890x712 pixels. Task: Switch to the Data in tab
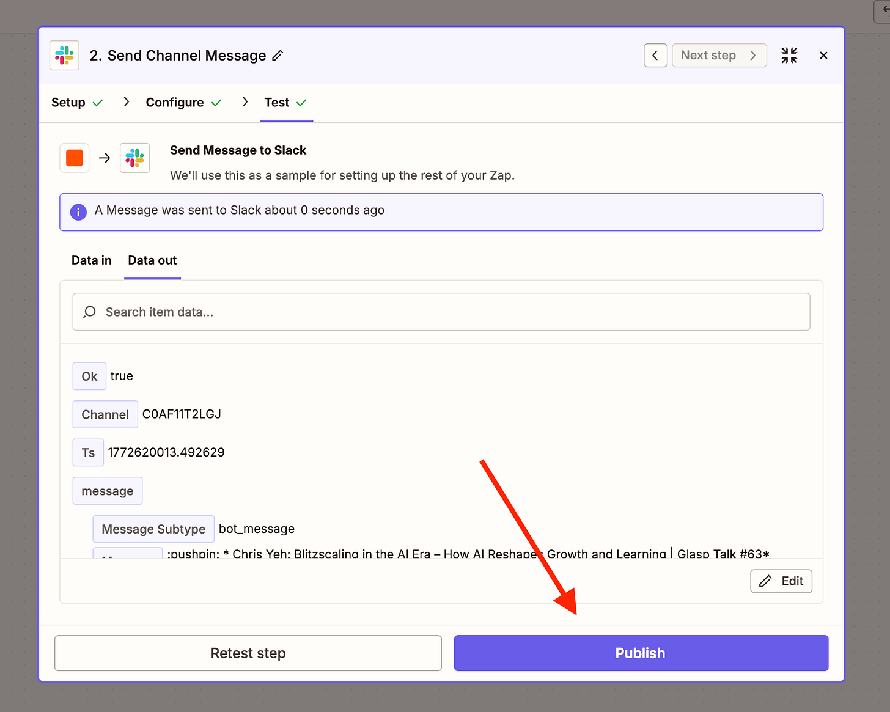(x=92, y=260)
